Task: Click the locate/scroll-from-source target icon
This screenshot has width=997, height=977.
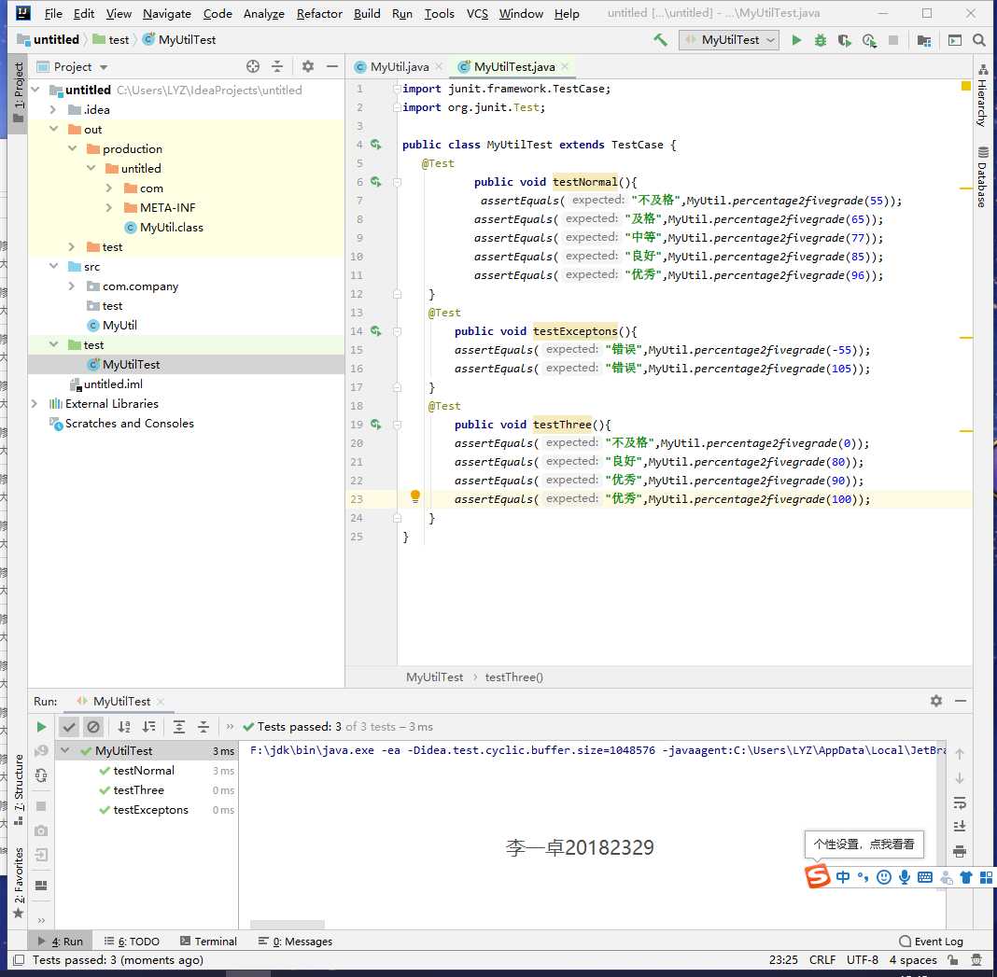Action: (x=252, y=66)
